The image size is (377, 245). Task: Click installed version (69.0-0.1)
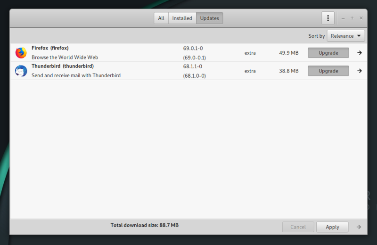click(x=194, y=57)
